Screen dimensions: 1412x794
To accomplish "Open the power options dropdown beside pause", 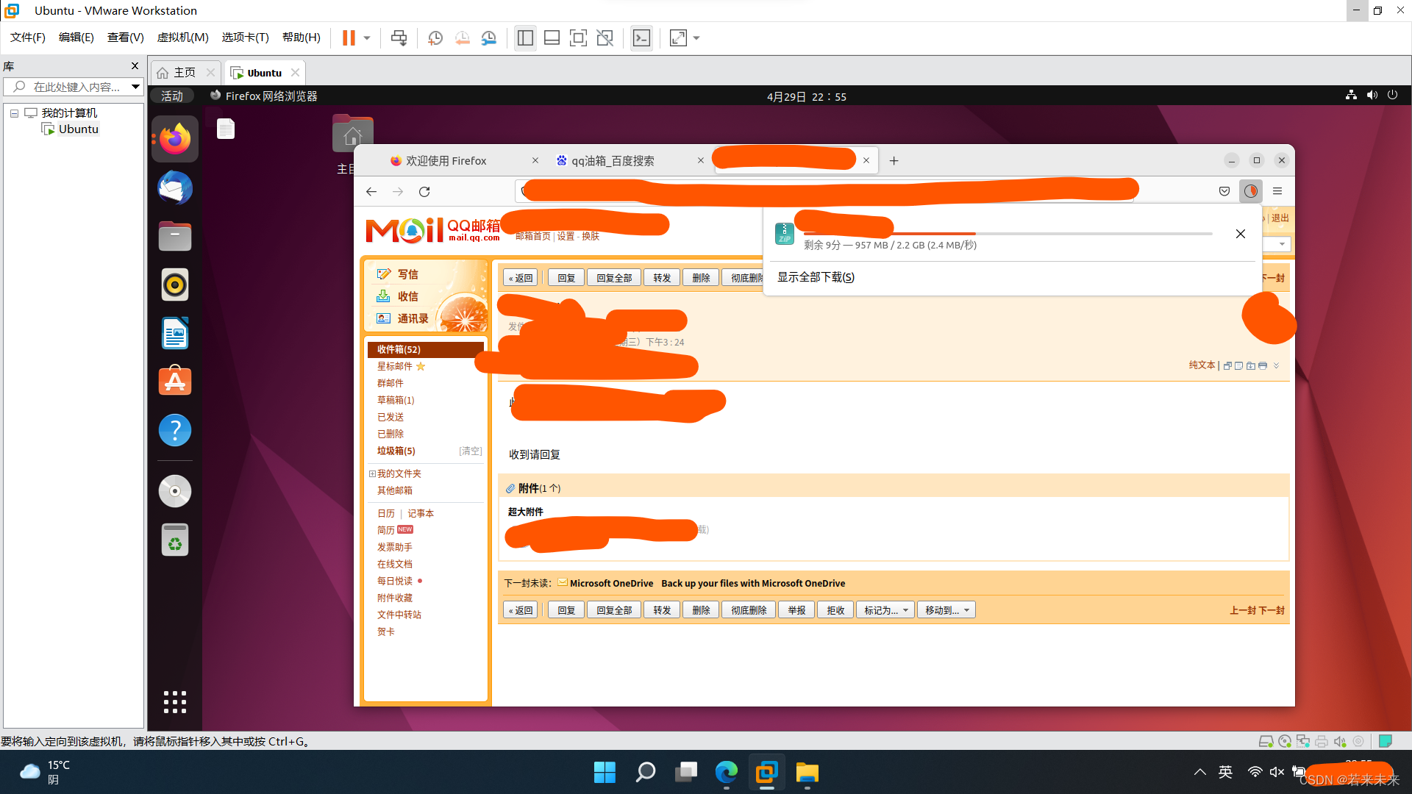I will (x=366, y=37).
